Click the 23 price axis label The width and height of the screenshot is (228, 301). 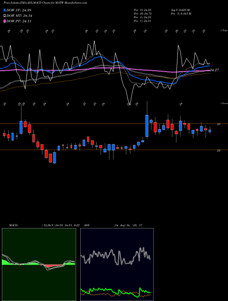pyautogui.click(x=218, y=151)
